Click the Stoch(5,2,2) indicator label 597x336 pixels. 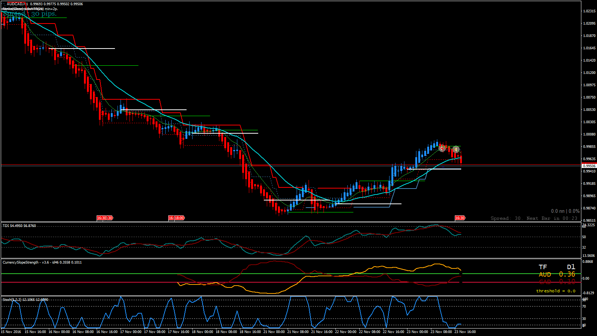25,300
